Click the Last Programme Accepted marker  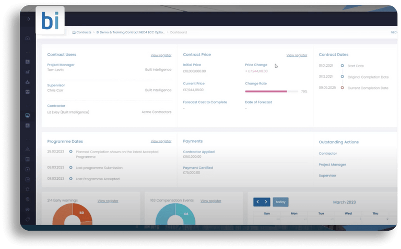(x=71, y=179)
